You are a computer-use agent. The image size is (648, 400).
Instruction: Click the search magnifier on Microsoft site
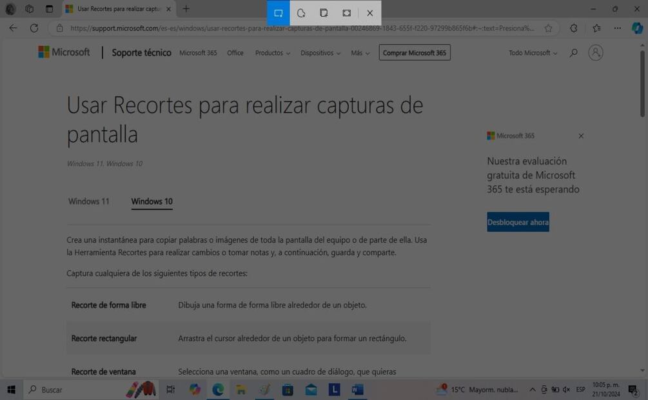[573, 53]
